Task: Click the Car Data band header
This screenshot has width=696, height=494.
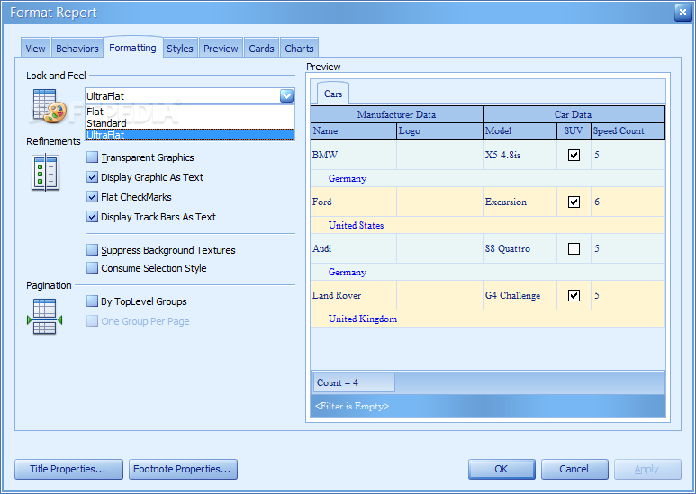Action: [574, 114]
